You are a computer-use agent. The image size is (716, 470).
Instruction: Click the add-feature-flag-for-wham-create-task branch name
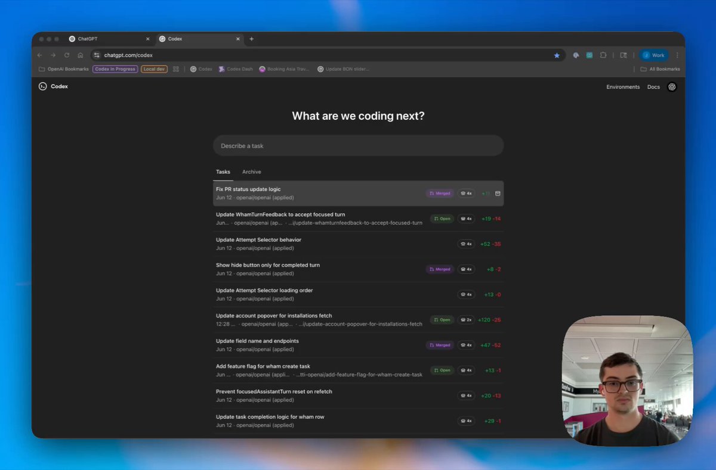click(x=359, y=375)
